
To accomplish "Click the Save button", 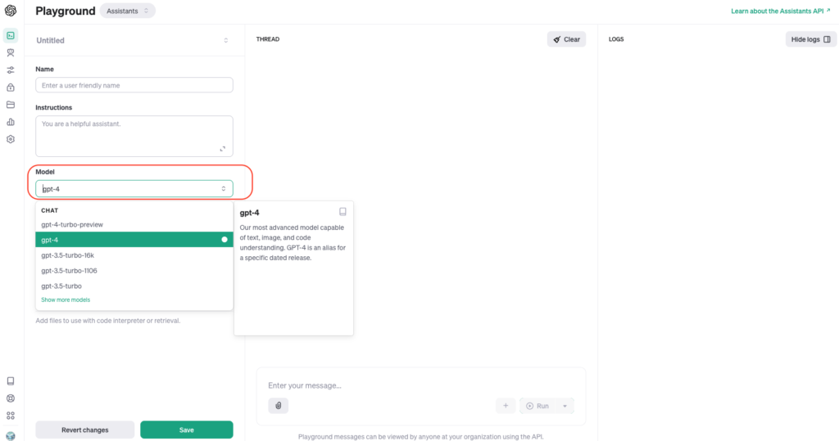I will (x=186, y=430).
